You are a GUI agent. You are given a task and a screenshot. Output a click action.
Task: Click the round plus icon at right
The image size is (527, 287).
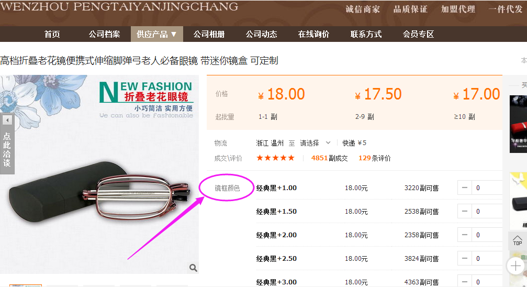pos(516,266)
